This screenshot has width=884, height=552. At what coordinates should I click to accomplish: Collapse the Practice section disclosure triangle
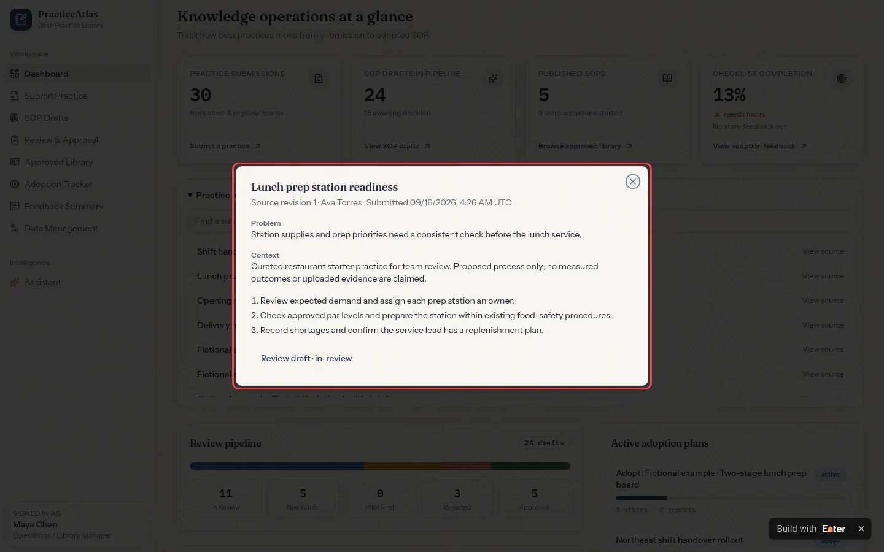[x=190, y=195]
